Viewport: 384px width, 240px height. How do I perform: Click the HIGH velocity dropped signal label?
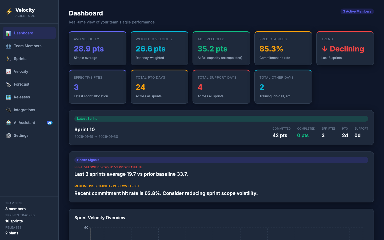pyautogui.click(x=109, y=167)
